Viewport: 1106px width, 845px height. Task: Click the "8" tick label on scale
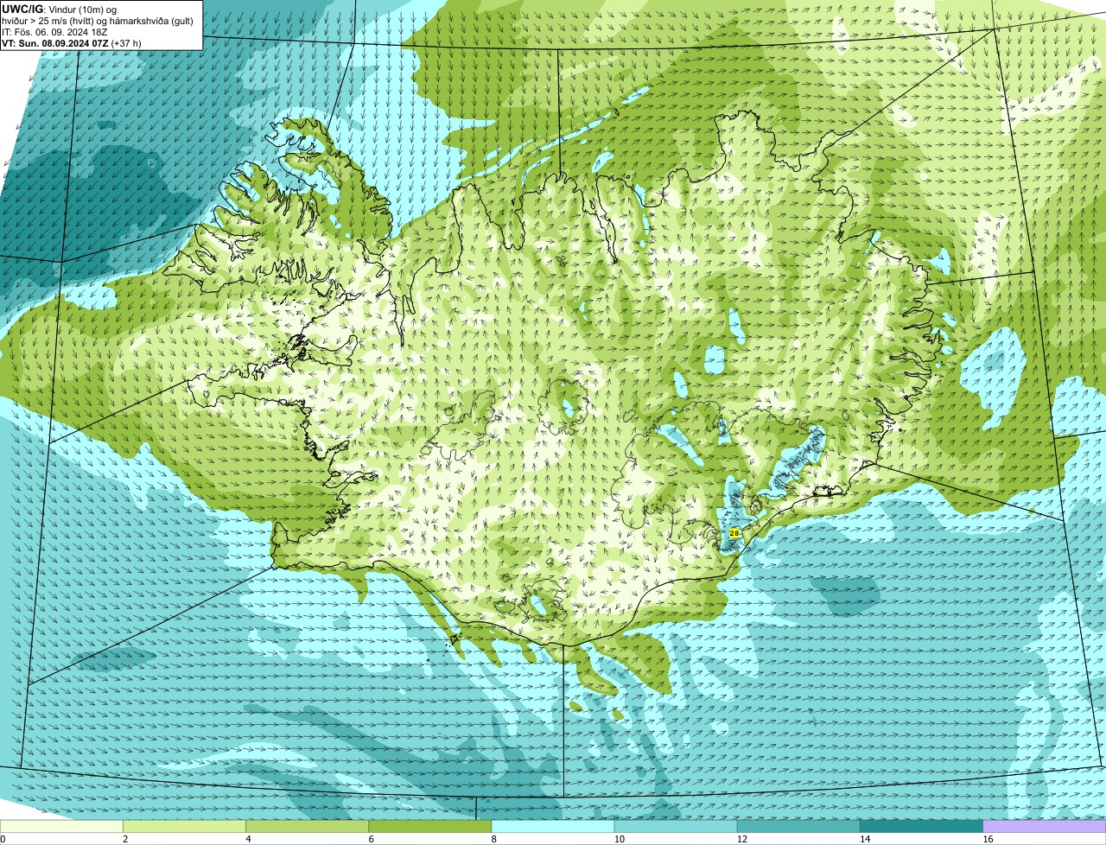(x=493, y=839)
